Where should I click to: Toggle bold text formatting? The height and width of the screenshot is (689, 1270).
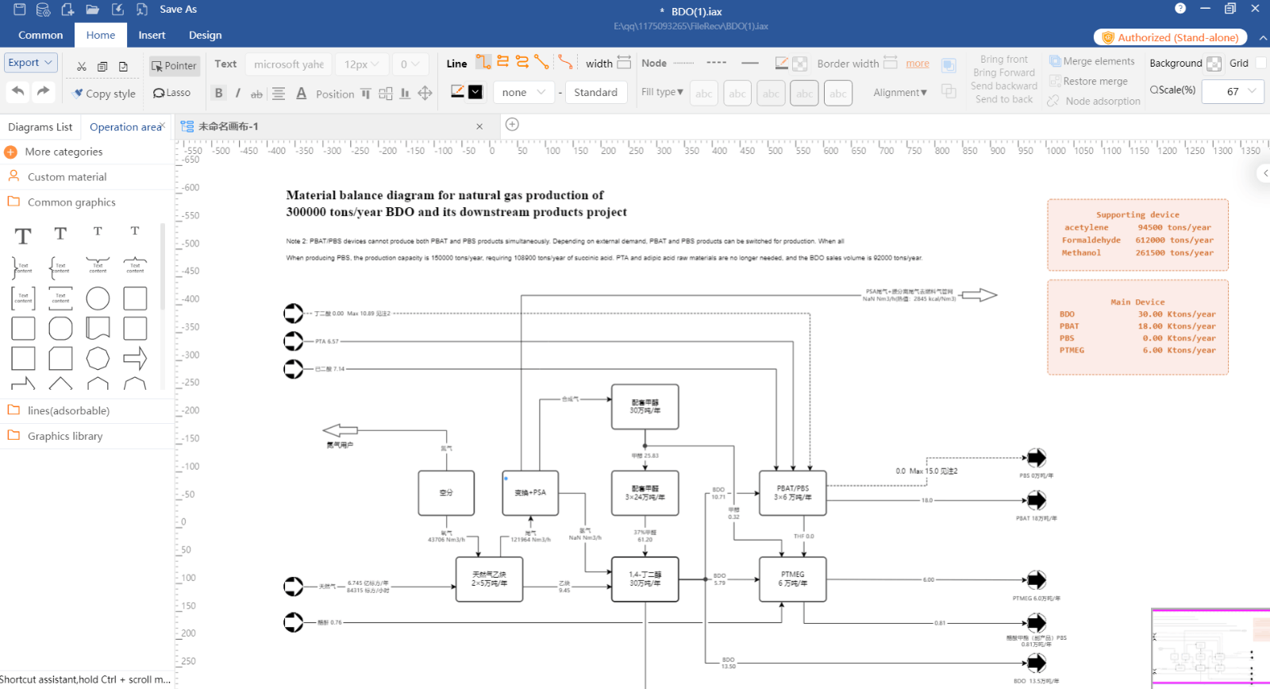218,93
